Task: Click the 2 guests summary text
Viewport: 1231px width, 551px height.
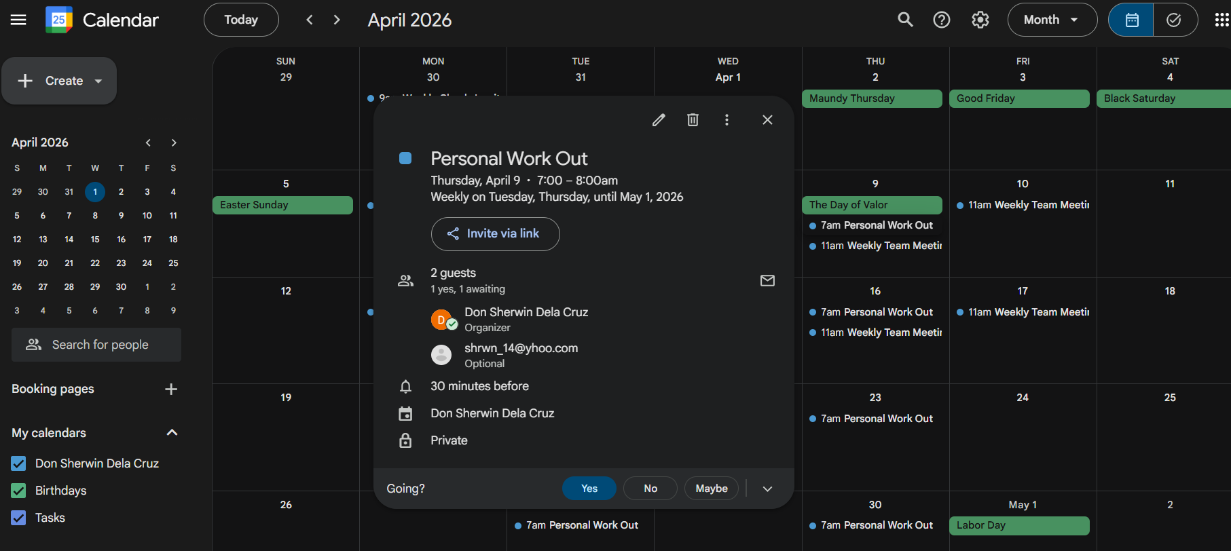Action: tap(453, 273)
